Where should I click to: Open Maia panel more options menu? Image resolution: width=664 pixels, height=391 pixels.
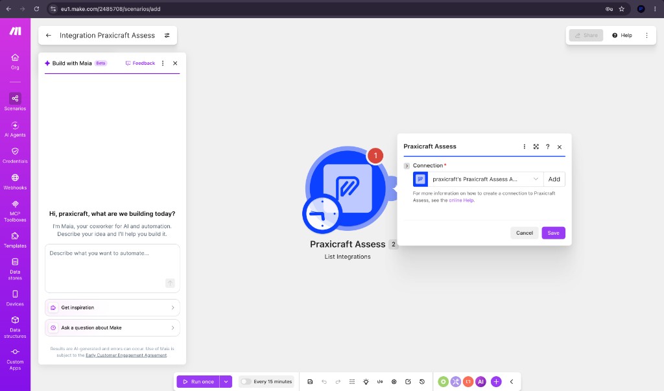coord(163,63)
